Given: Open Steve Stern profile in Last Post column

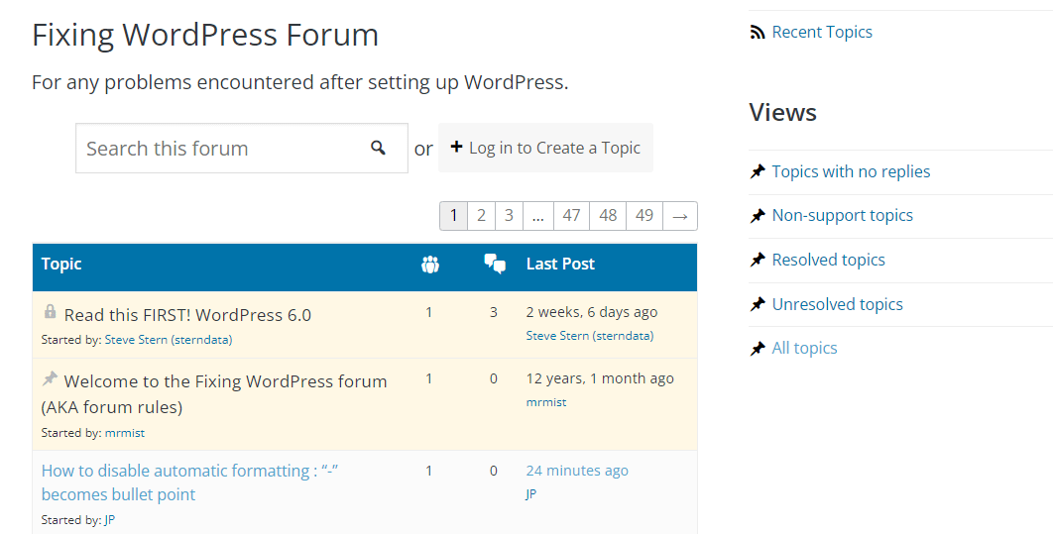Looking at the screenshot, I should click(590, 336).
